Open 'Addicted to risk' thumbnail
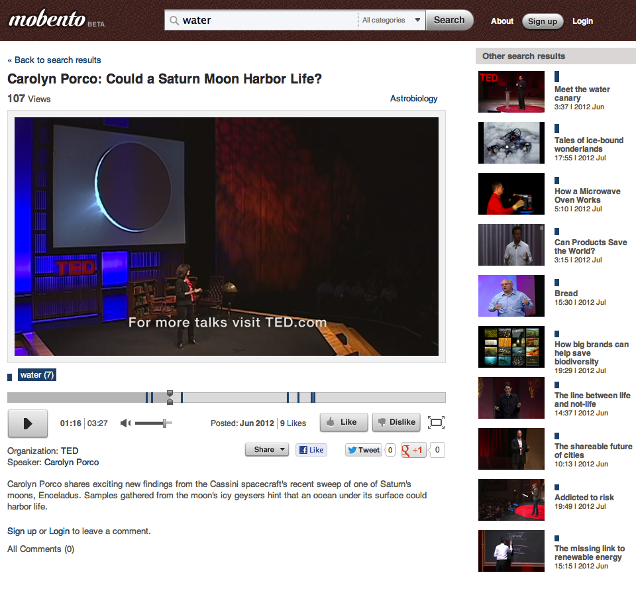The width and height of the screenshot is (636, 595). click(511, 500)
